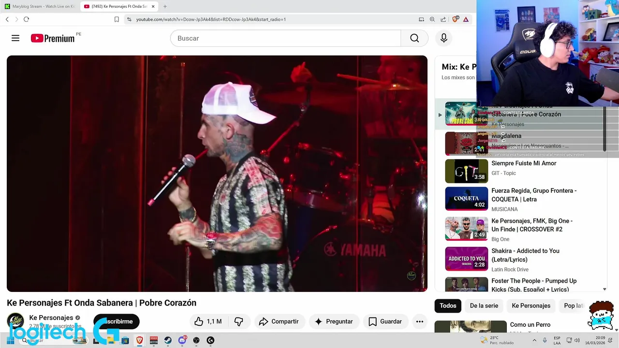619x348 pixels.
Task: Click the YouTube Buscar search field
Action: point(285,38)
